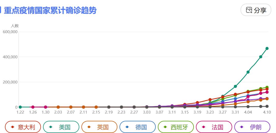
Task: Select the dark gray final point at 4.10
Action: point(267,106)
